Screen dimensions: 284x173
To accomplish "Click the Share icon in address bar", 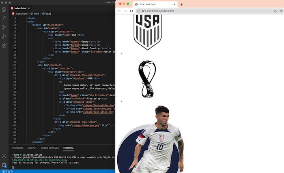I will [x=275, y=11].
